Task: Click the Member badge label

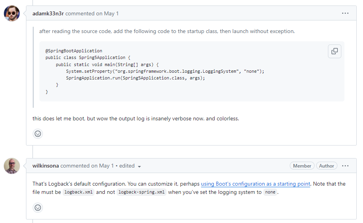Action: point(302,166)
